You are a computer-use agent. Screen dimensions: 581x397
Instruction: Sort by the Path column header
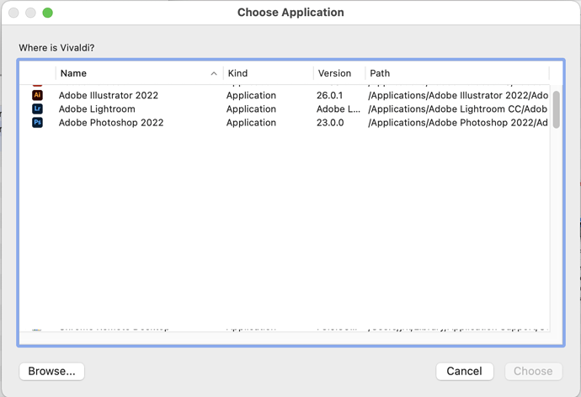[457, 73]
